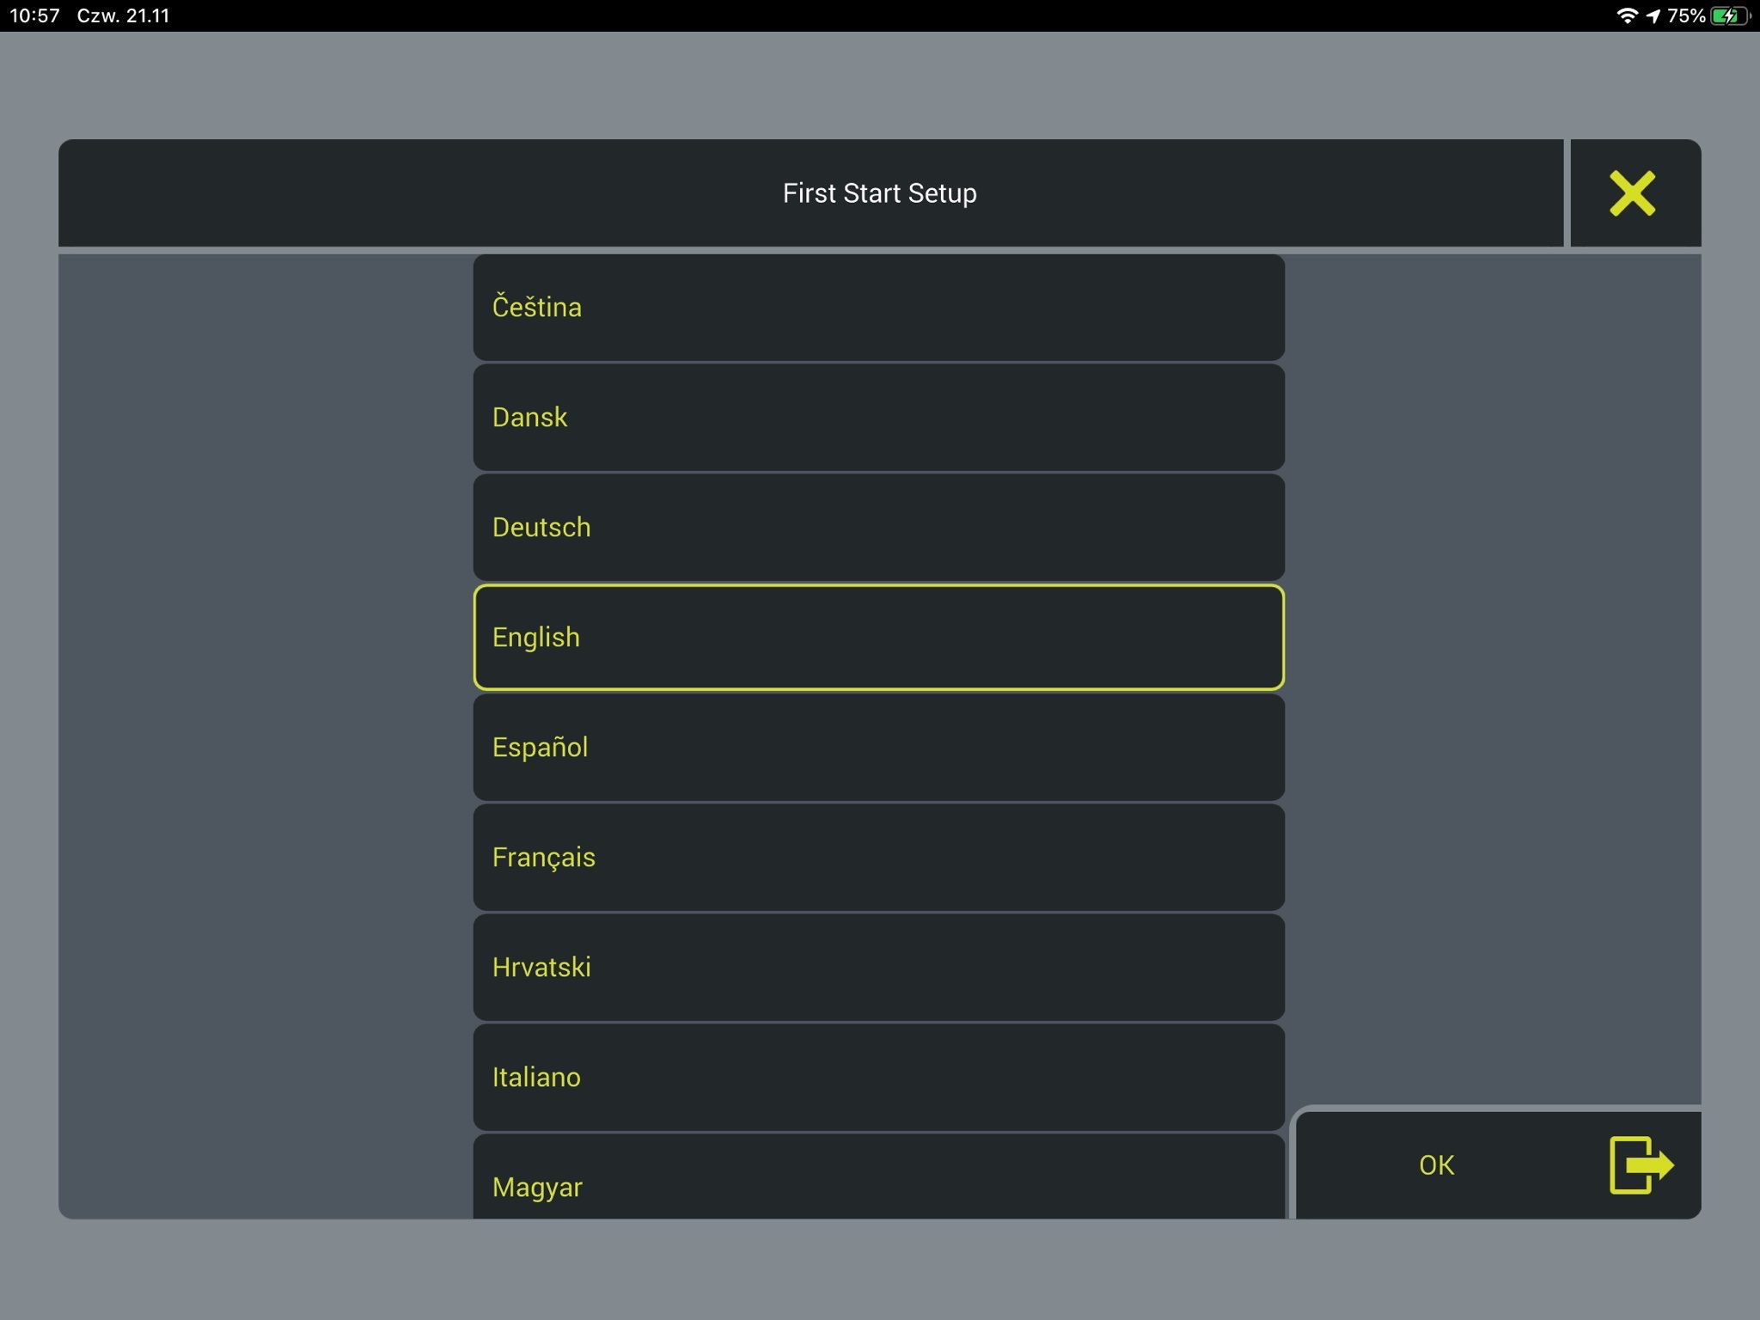Image resolution: width=1760 pixels, height=1320 pixels.
Task: Select Deutsch from the language list
Action: tap(878, 527)
